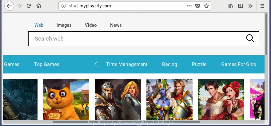The height and width of the screenshot is (126, 271).
Task: Click the address bar URL
Action: tap(90, 6)
